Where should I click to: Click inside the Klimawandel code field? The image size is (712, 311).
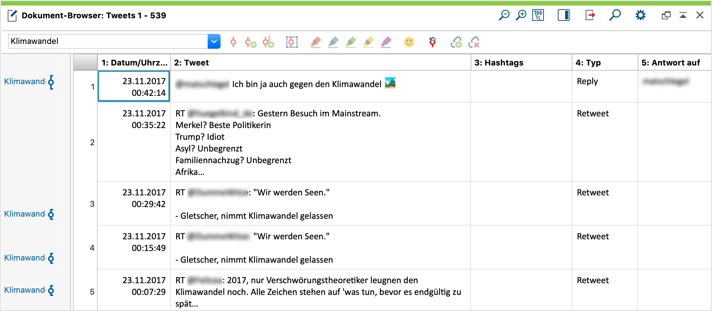click(108, 41)
